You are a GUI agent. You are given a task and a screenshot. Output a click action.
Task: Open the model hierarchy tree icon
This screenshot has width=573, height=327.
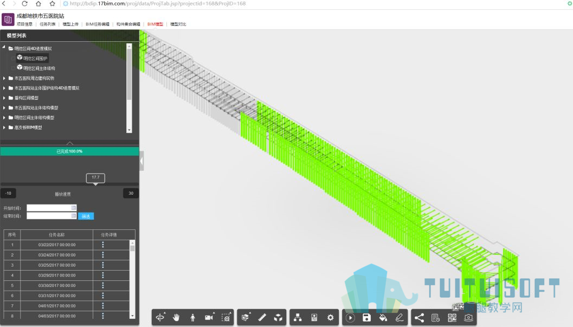click(x=298, y=317)
